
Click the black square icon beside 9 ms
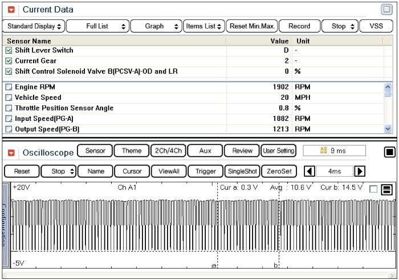coord(389,152)
